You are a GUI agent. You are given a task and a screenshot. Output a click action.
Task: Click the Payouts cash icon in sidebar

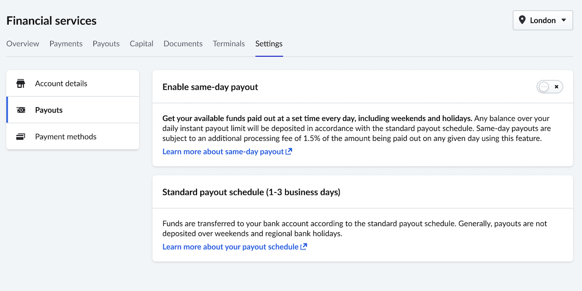click(21, 110)
